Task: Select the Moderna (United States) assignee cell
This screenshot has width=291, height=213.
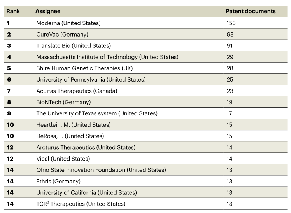Action: (x=68, y=23)
